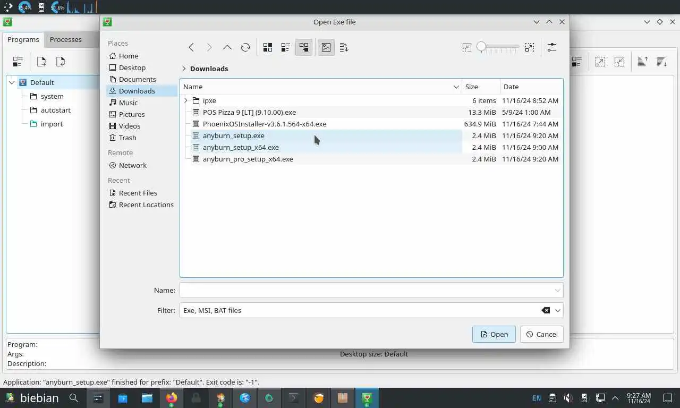Select Music in Places

point(142,103)
